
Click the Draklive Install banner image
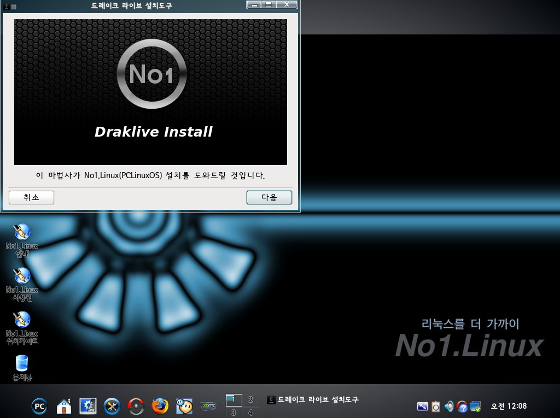coord(150,92)
